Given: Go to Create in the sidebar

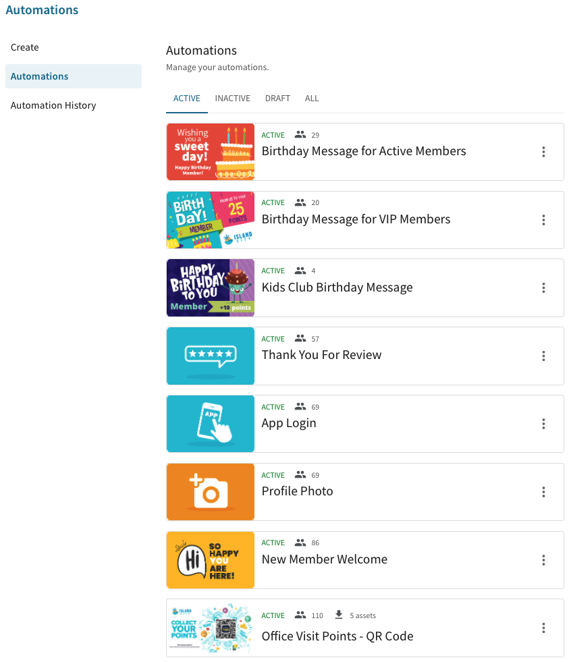Looking at the screenshot, I should [x=25, y=47].
